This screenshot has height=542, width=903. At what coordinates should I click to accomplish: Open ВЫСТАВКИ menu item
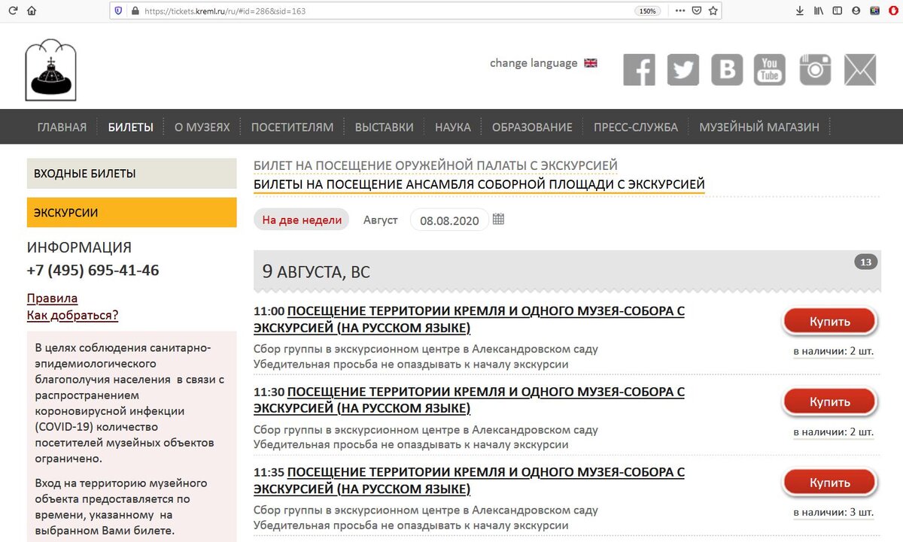[385, 127]
